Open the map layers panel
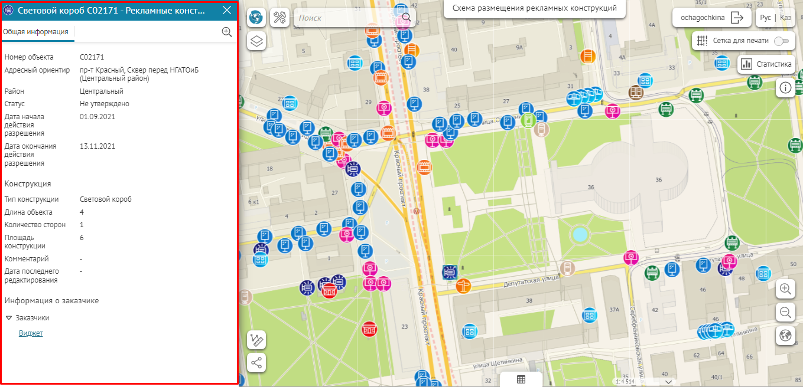The height and width of the screenshot is (387, 803). (x=256, y=41)
